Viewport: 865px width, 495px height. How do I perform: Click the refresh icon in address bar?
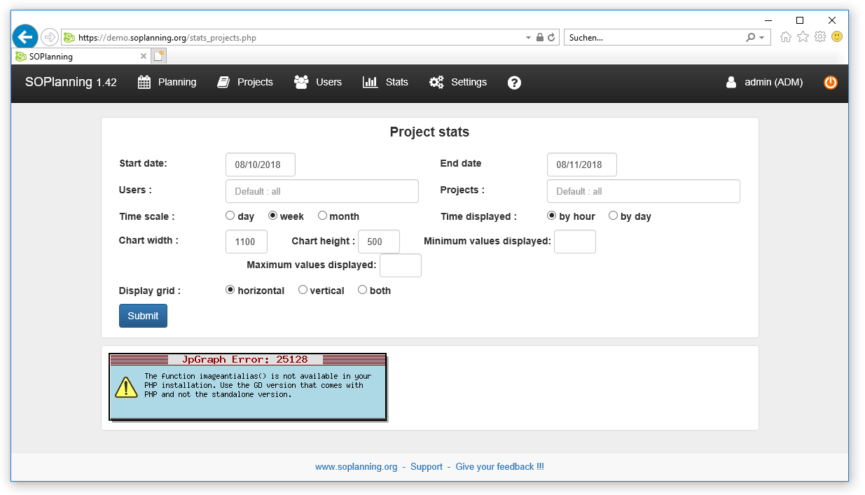click(551, 38)
